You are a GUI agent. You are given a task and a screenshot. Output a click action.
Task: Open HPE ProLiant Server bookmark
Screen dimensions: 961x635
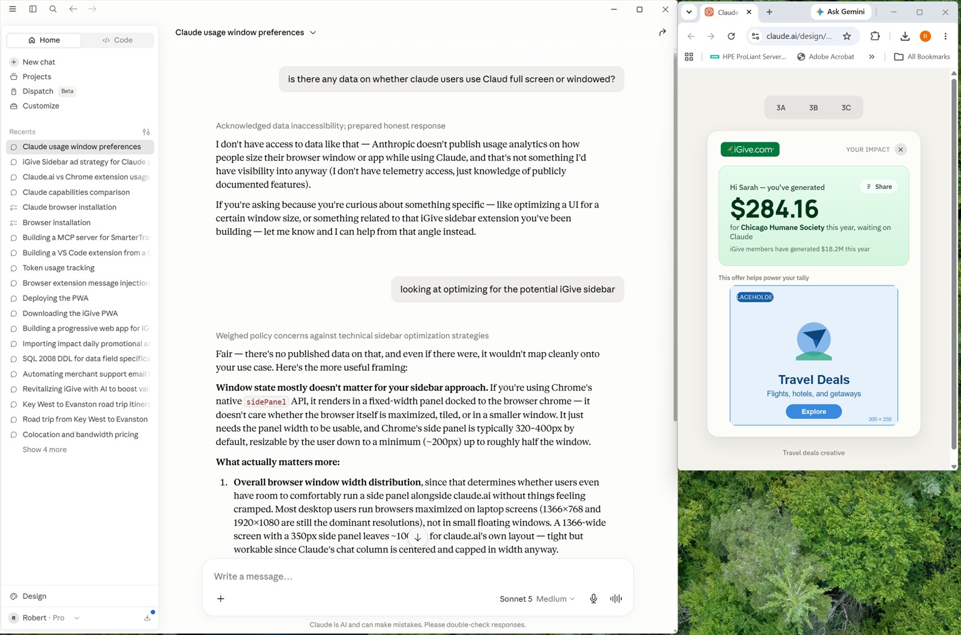pos(748,56)
